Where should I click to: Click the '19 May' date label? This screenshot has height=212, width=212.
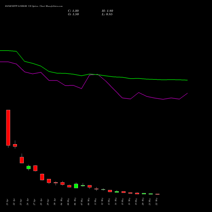coord(136,202)
